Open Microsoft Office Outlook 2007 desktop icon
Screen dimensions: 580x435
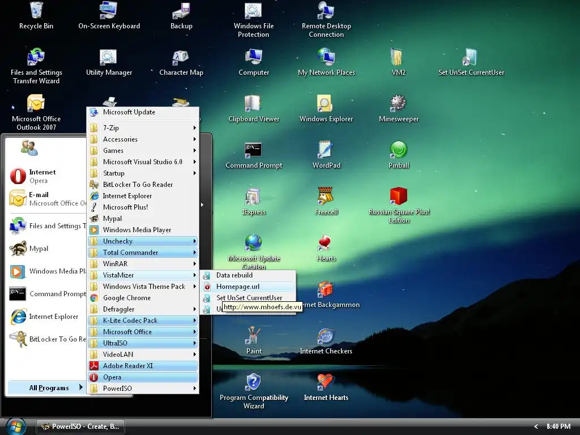point(36,113)
